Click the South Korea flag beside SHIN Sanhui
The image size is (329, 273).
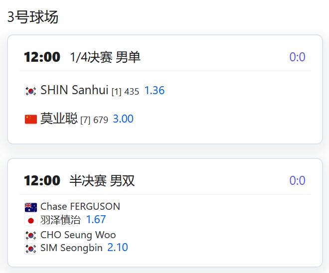pos(31,91)
